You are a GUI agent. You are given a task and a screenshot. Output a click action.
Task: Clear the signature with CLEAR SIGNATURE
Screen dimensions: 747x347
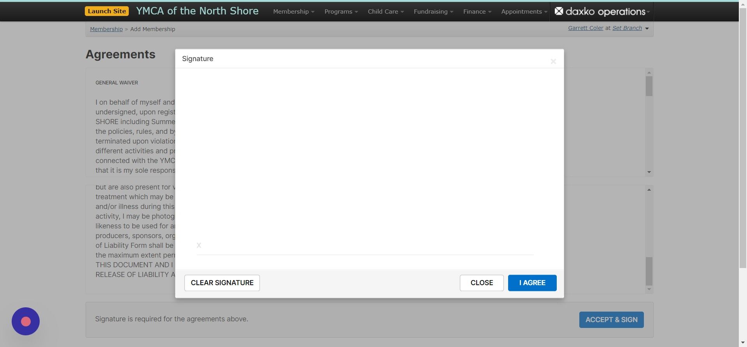pyautogui.click(x=222, y=283)
